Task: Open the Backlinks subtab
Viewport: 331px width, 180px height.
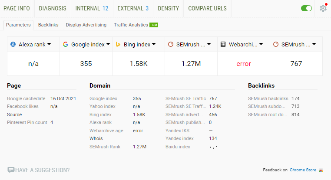Action: click(x=48, y=25)
